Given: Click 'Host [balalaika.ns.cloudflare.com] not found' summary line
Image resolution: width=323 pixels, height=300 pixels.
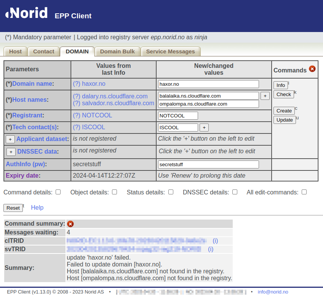Looking at the screenshot, I should pos(146,271).
